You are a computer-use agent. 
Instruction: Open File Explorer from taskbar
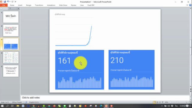point(18,106)
